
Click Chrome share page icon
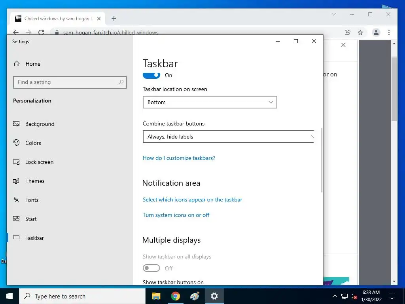tap(347, 32)
